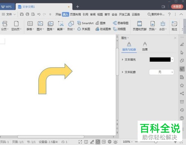Image resolution: width=186 pixels, height=145 pixels.
Task: Click the Redo arrow icon
Action: click(44, 15)
